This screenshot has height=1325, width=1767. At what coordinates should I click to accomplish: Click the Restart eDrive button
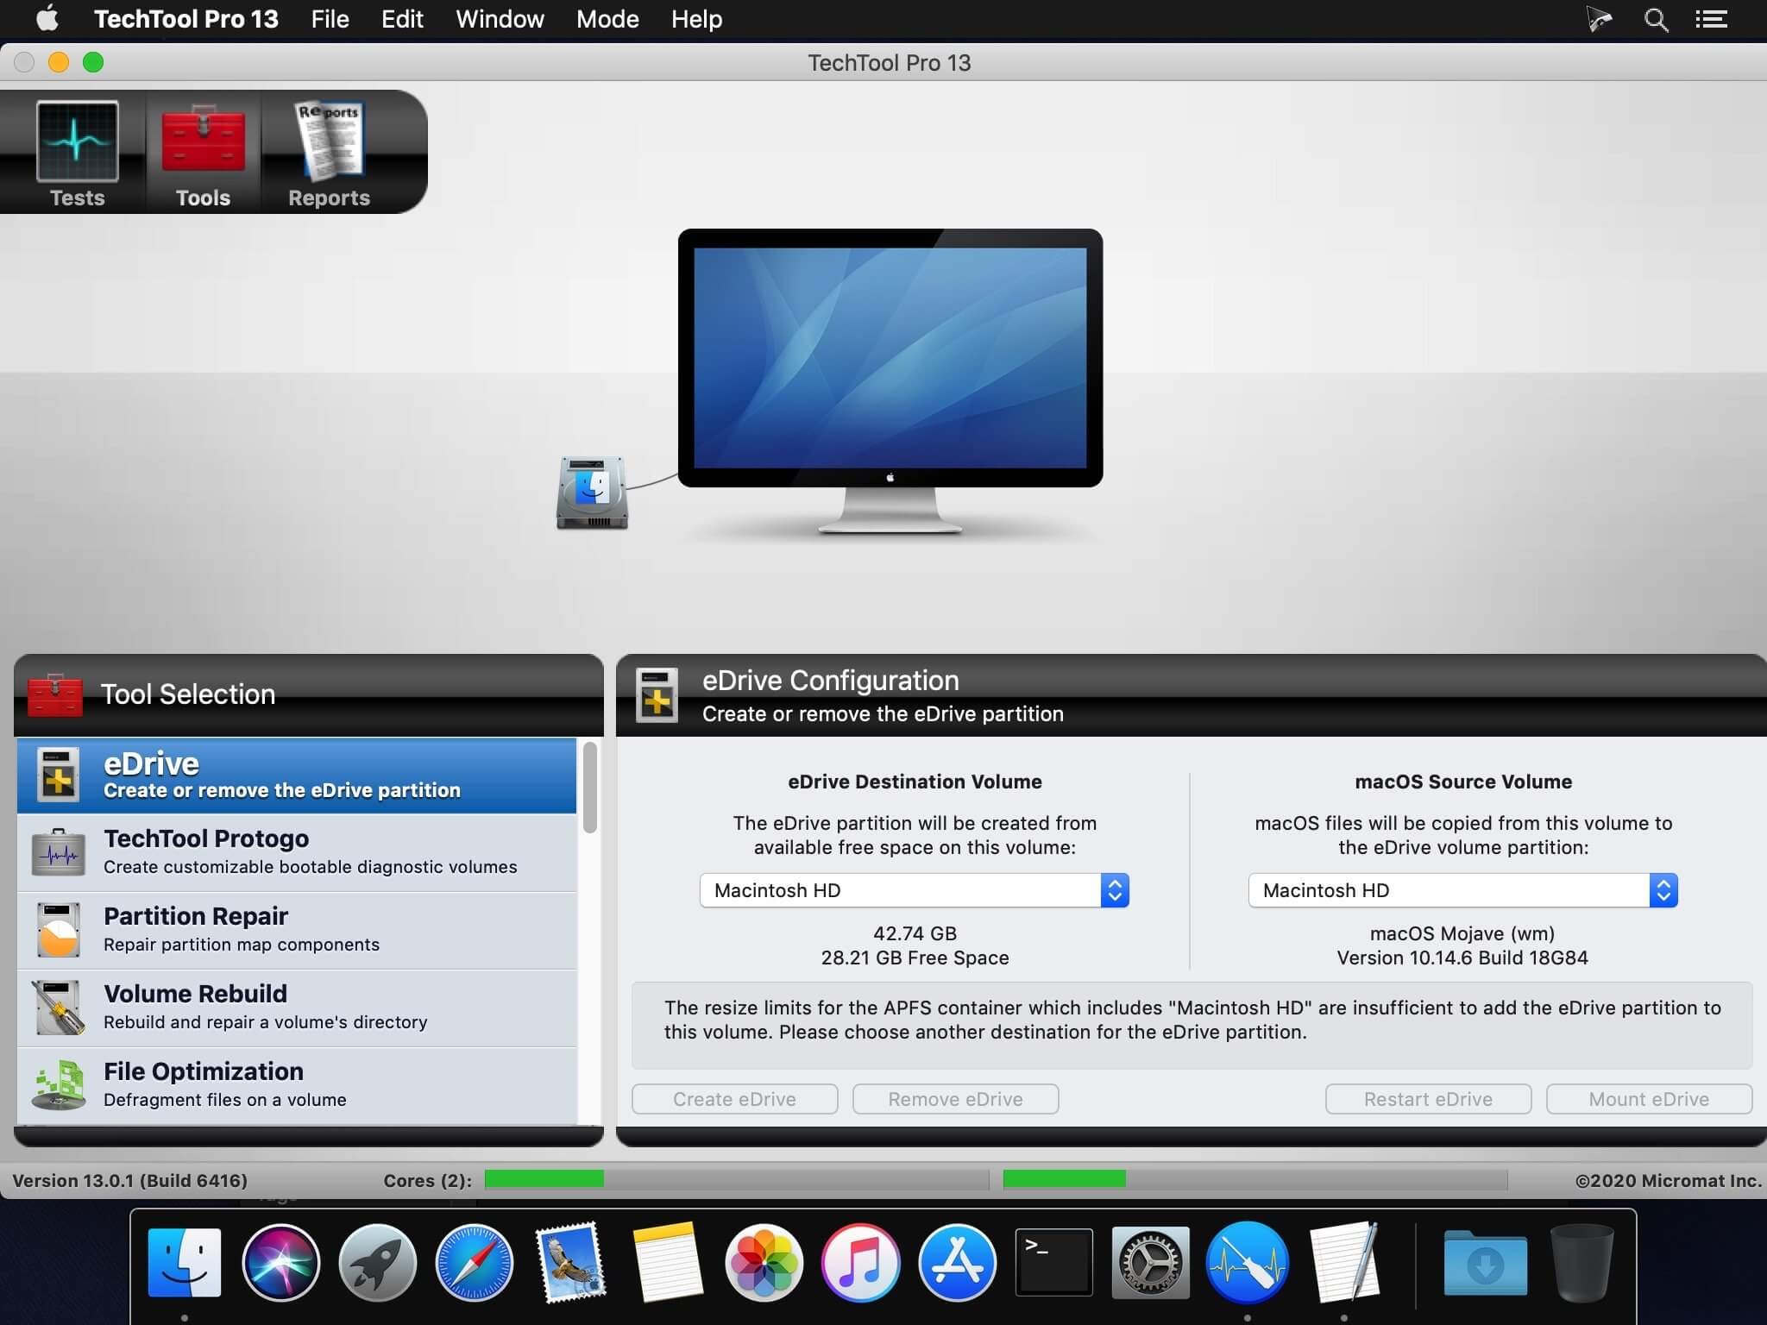coord(1428,1099)
